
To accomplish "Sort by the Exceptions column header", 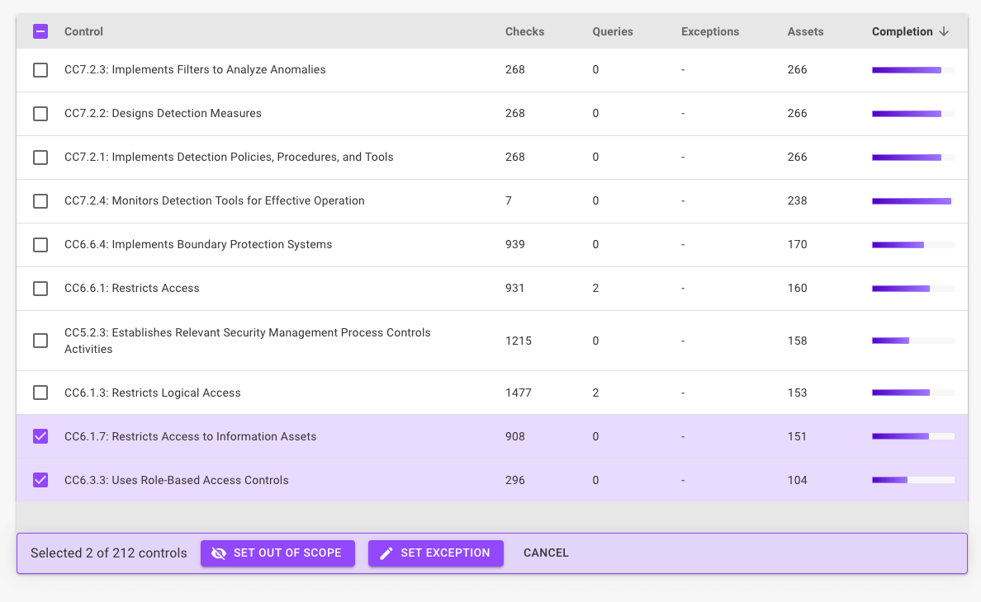I will (710, 31).
